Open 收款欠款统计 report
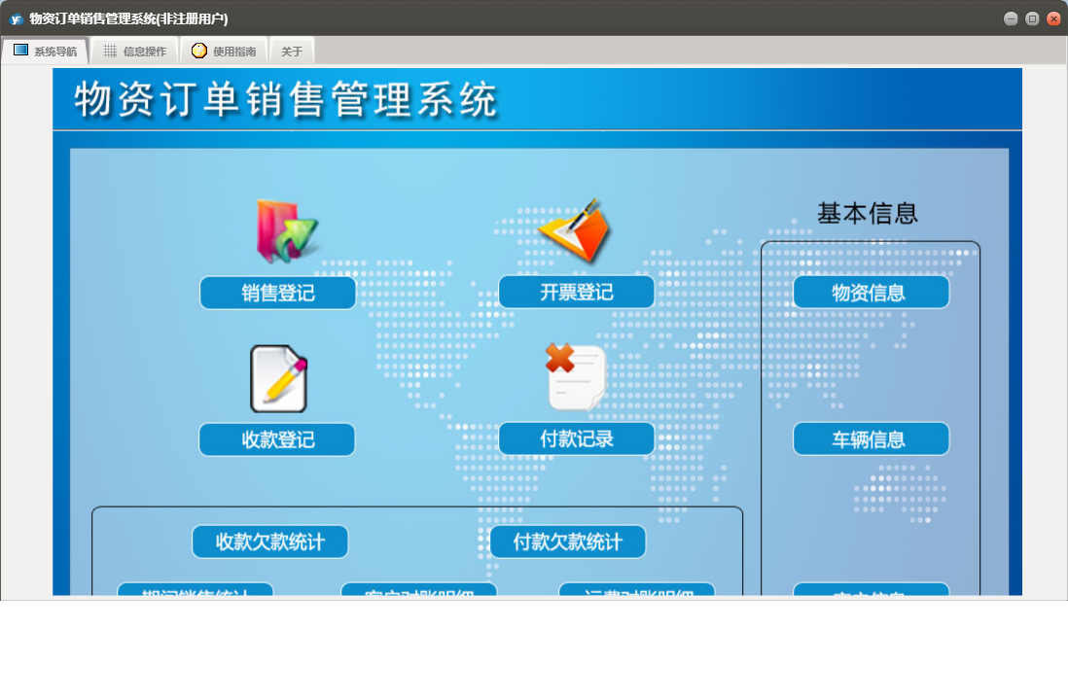1068x699 pixels. 270,542
